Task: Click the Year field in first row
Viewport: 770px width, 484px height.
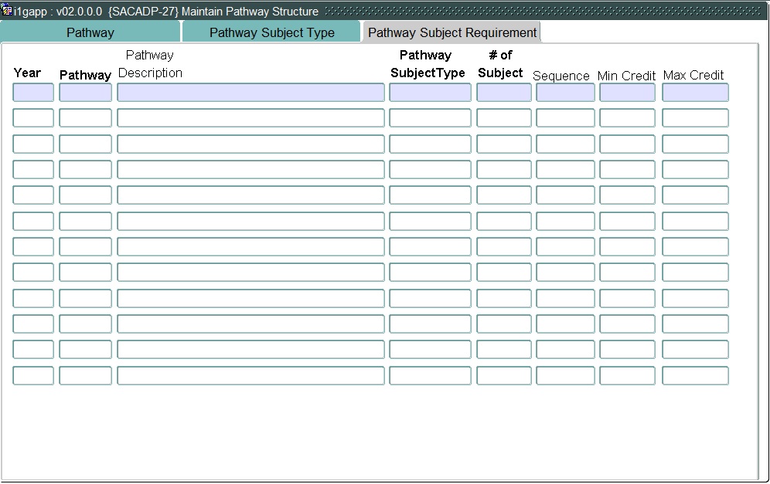Action: 33,93
